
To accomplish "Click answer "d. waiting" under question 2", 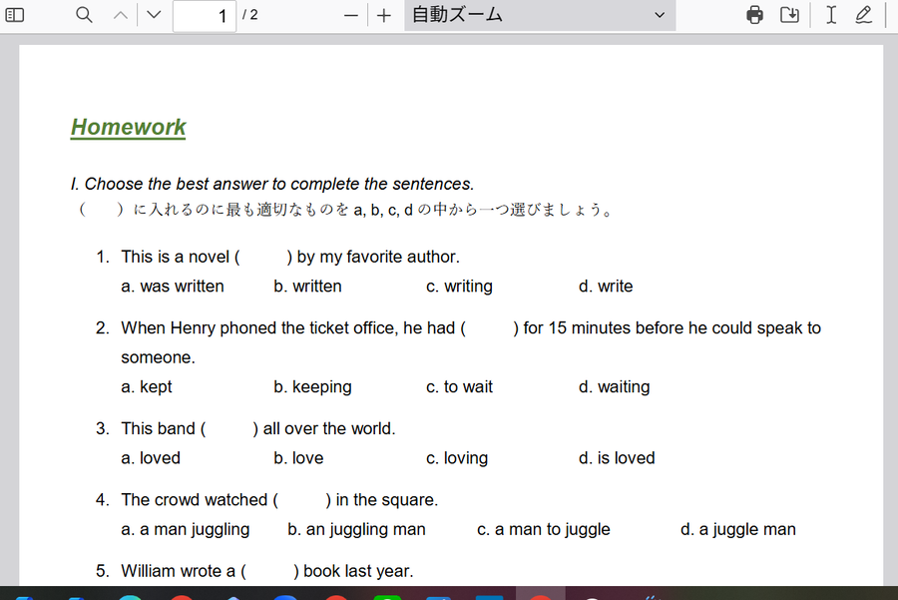I will 614,387.
